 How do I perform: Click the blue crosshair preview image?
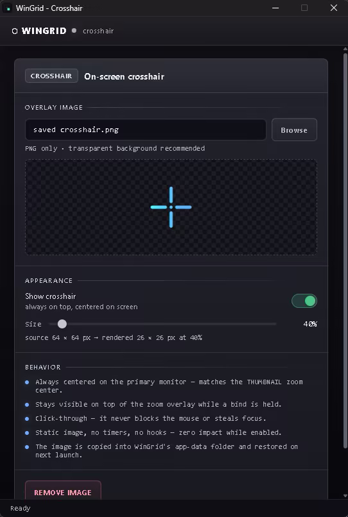click(x=171, y=207)
